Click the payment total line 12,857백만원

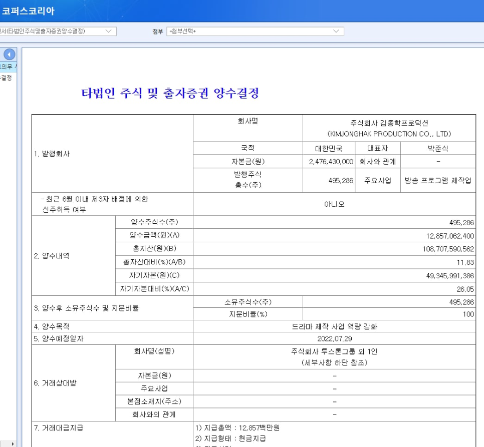click(x=237, y=427)
